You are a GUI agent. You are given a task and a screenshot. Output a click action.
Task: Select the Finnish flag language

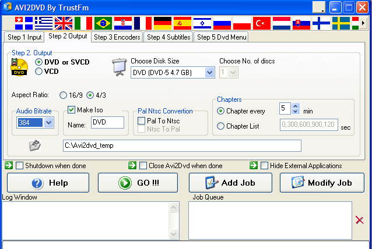tap(321, 23)
